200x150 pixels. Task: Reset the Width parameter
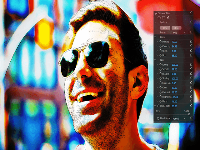pyautogui.click(x=191, y=50)
